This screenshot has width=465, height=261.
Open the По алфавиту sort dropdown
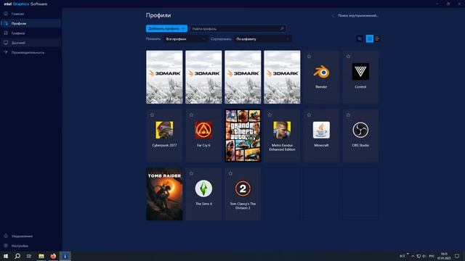(x=263, y=38)
